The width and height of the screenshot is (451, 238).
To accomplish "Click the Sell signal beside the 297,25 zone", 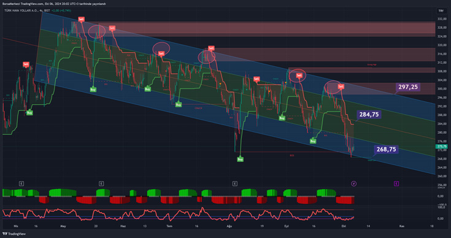I will (341, 86).
